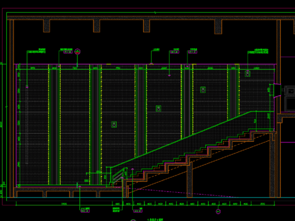Click the speaker symbol in the center panel
The width and height of the screenshot is (295, 221).
click(x=159, y=109)
